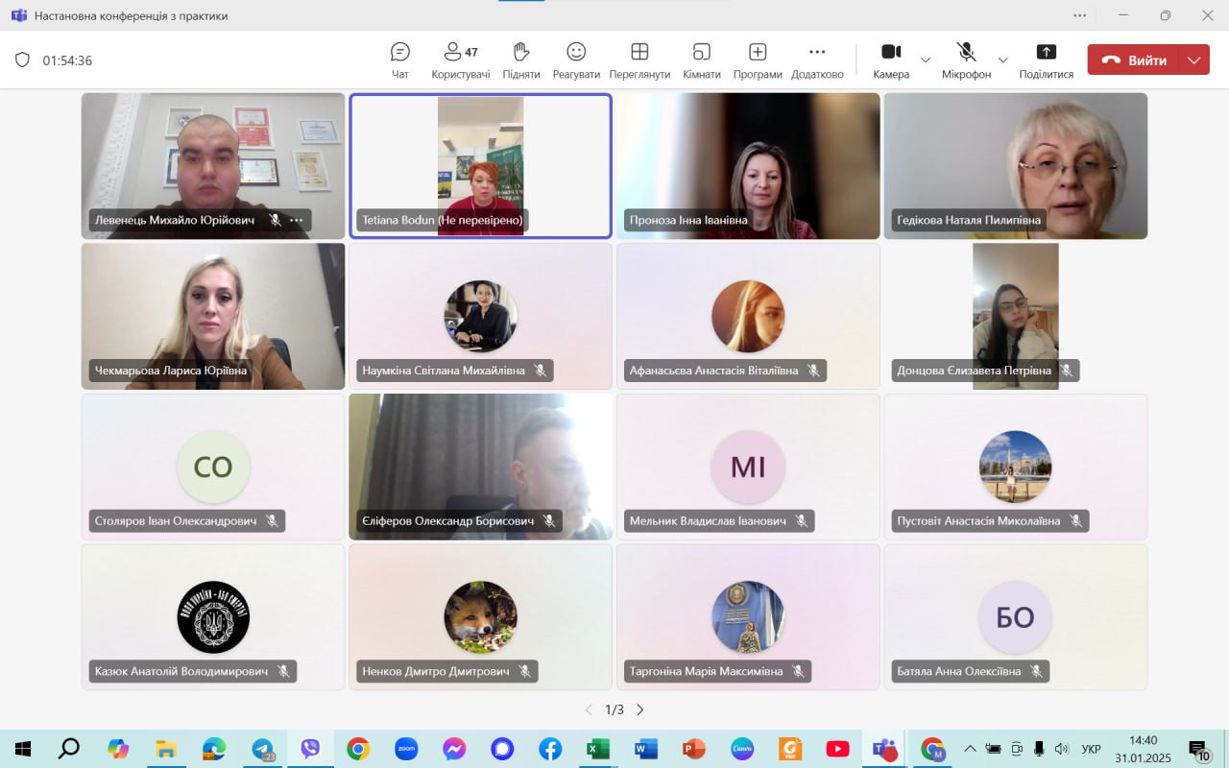Click Поділитися share screen icon
This screenshot has width=1229, height=768.
(x=1046, y=60)
